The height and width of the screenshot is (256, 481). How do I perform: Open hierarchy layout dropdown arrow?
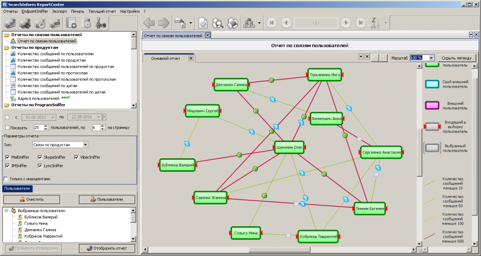coord(259,23)
